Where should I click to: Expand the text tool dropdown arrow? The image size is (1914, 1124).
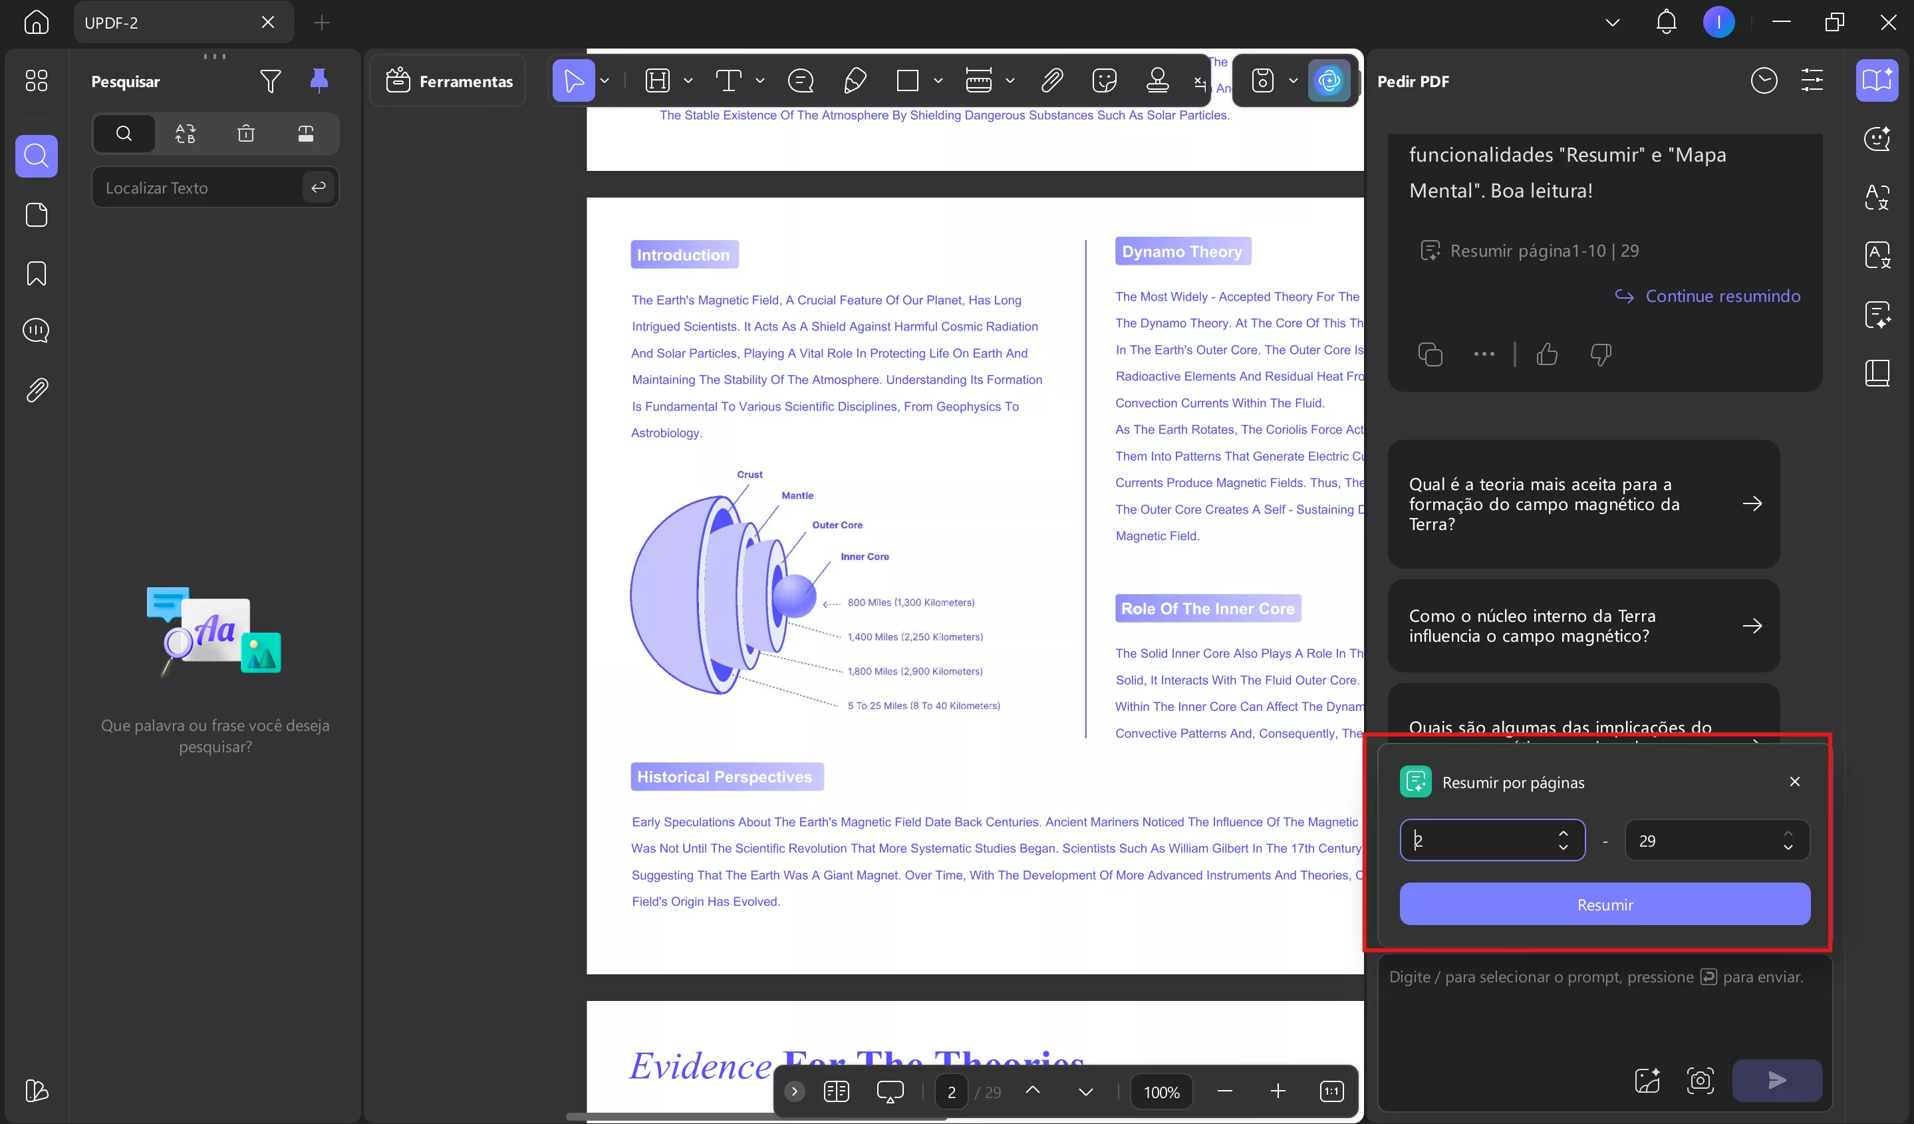point(760,80)
